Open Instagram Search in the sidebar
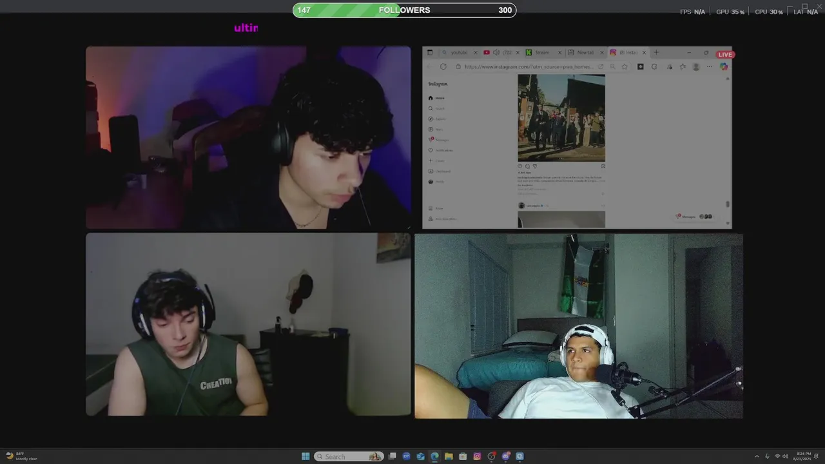Viewport: 825px width, 464px height. pyautogui.click(x=436, y=108)
